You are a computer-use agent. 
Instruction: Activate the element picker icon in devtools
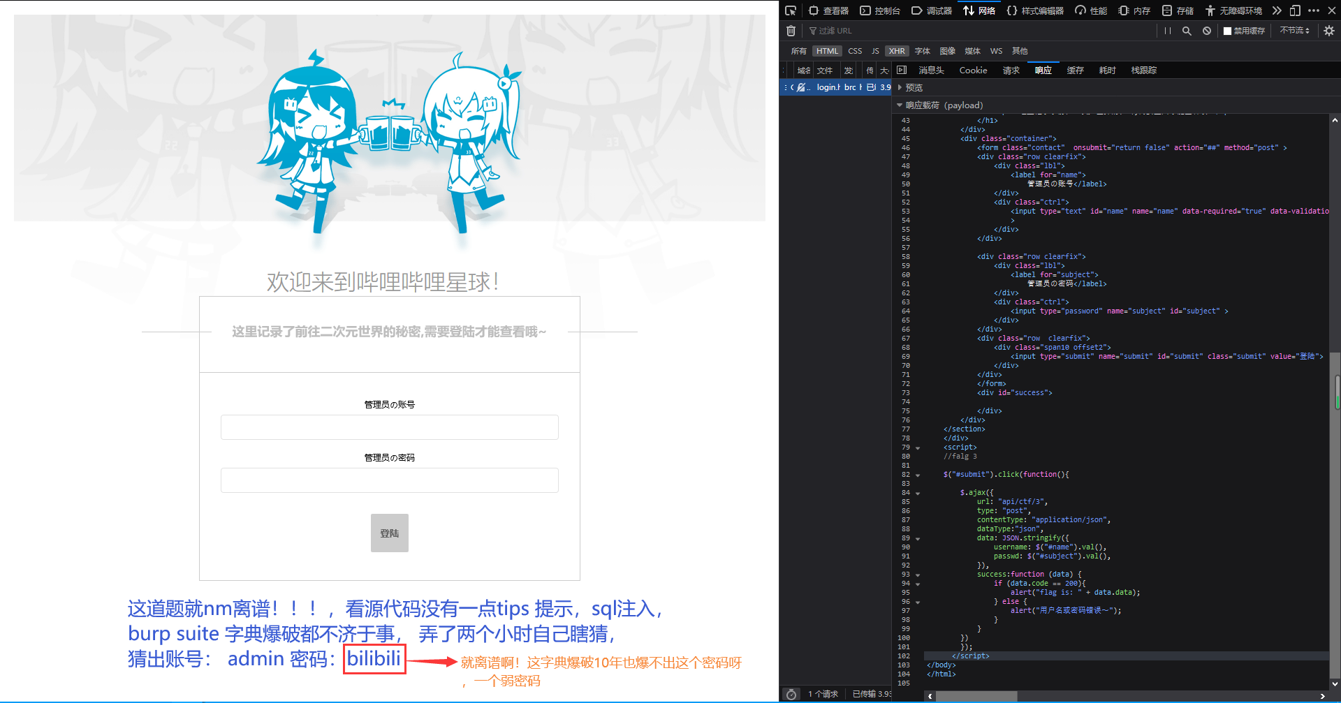[x=791, y=10]
